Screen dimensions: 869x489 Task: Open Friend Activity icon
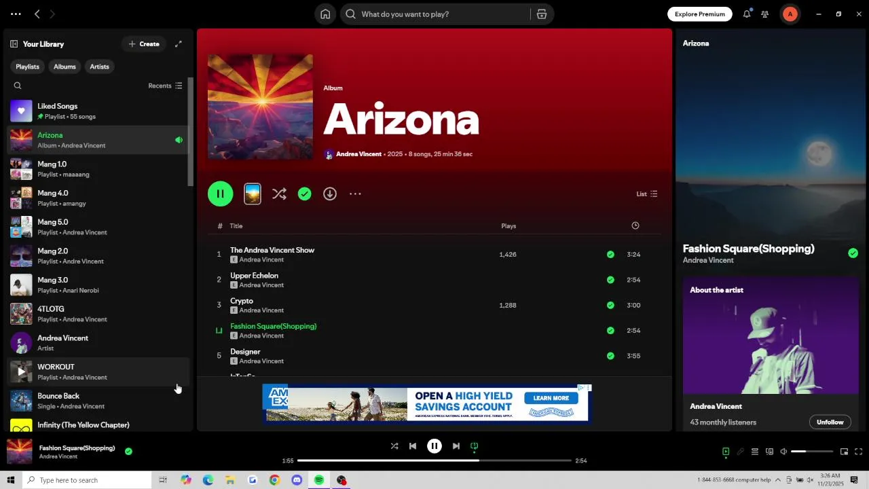coord(765,14)
